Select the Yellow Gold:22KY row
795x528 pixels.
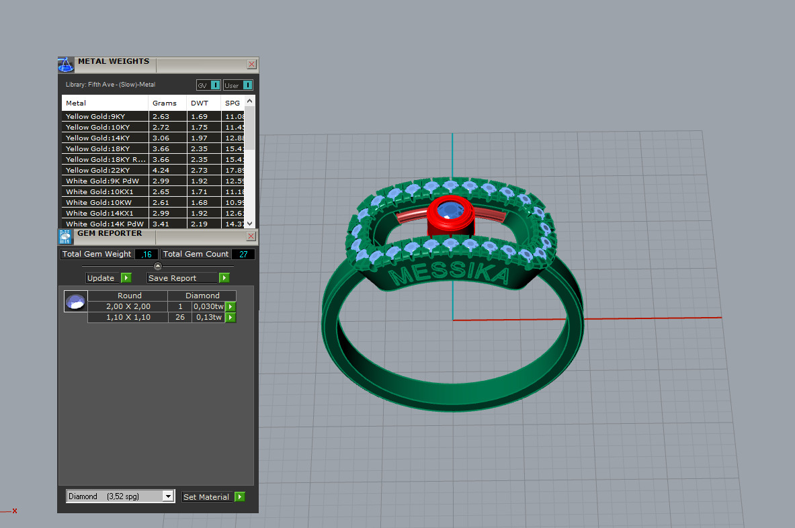153,170
